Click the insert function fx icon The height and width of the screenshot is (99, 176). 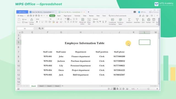(x=42, y=28)
